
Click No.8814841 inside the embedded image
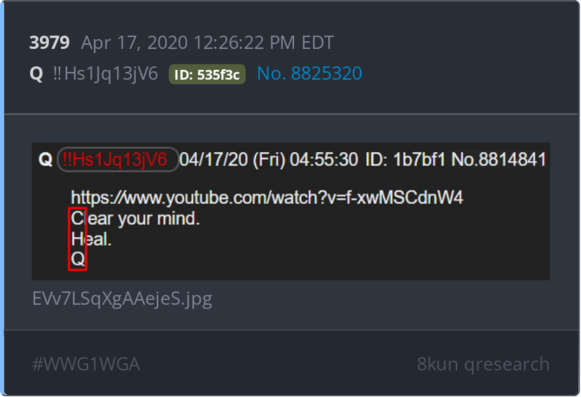pyautogui.click(x=498, y=159)
